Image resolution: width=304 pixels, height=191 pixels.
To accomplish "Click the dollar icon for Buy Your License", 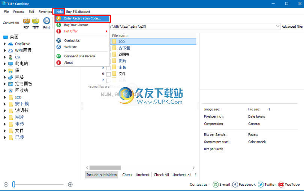I will [59, 25].
